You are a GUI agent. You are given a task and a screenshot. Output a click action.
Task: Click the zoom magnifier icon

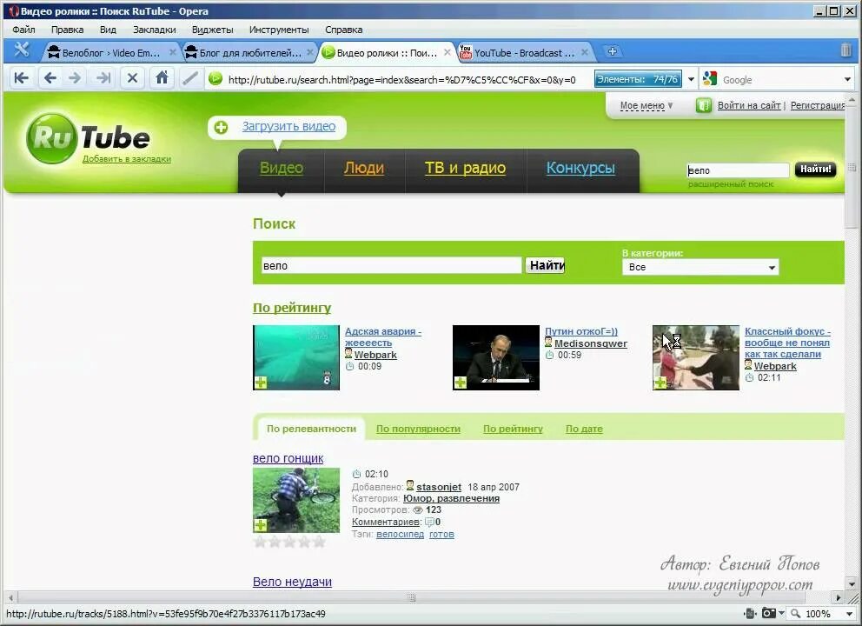coord(795,613)
